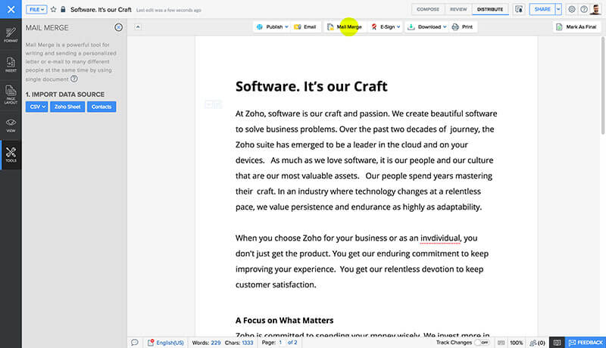Image resolution: width=606 pixels, height=348 pixels.
Task: Click the faint paragraph options icon left of text
Action: 214,104
